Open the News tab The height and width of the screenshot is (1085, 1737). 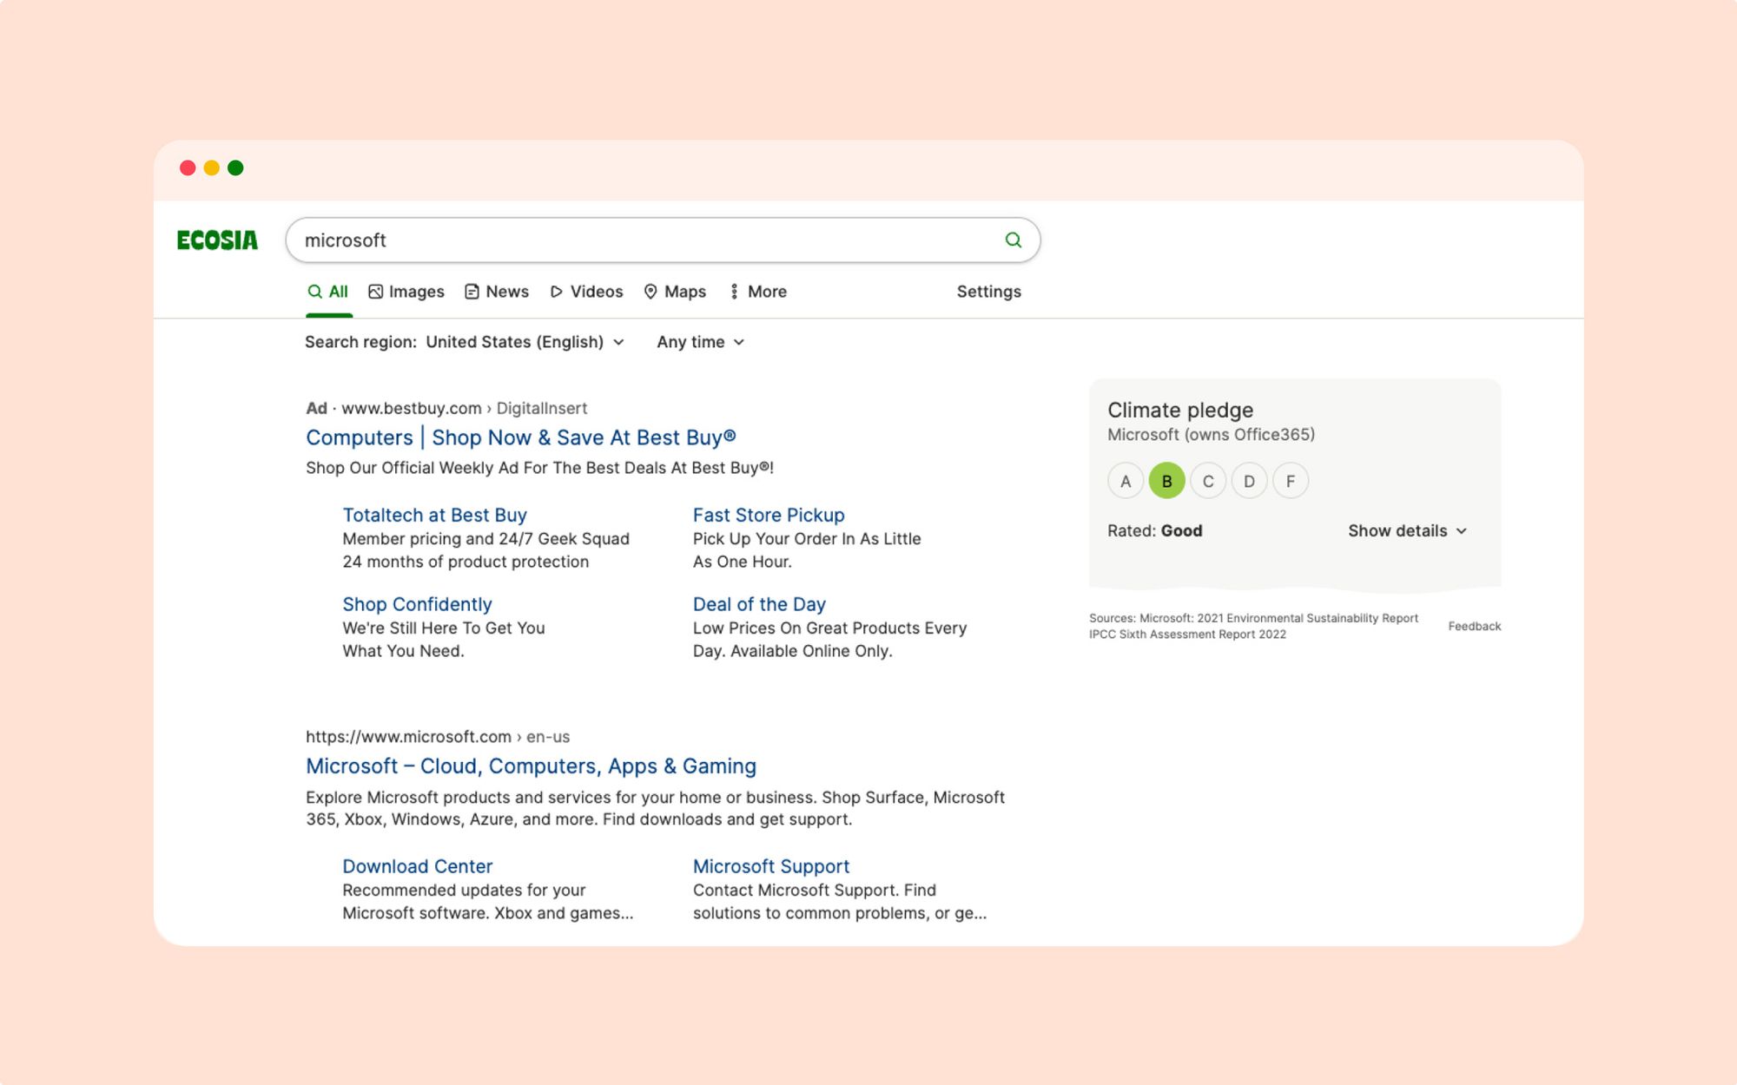pyautogui.click(x=497, y=292)
